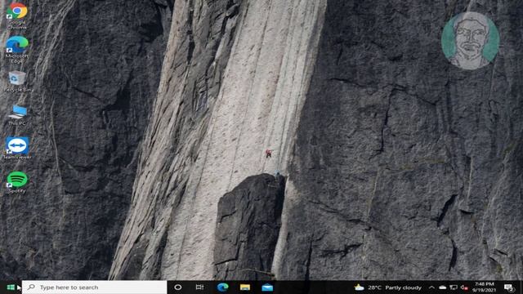The height and width of the screenshot is (294, 523).
Task: Click the 'Type here to search' box
Action: point(95,287)
